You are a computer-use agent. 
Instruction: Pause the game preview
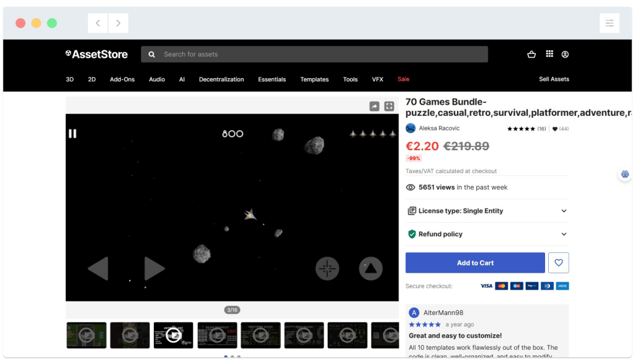tap(73, 133)
